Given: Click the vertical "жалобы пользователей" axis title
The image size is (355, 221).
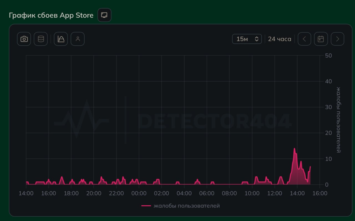Looking at the screenshot, I should pyautogui.click(x=338, y=120).
